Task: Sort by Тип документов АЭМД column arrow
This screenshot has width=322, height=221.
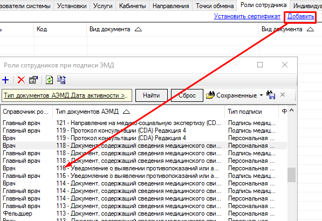Action: coord(126,112)
